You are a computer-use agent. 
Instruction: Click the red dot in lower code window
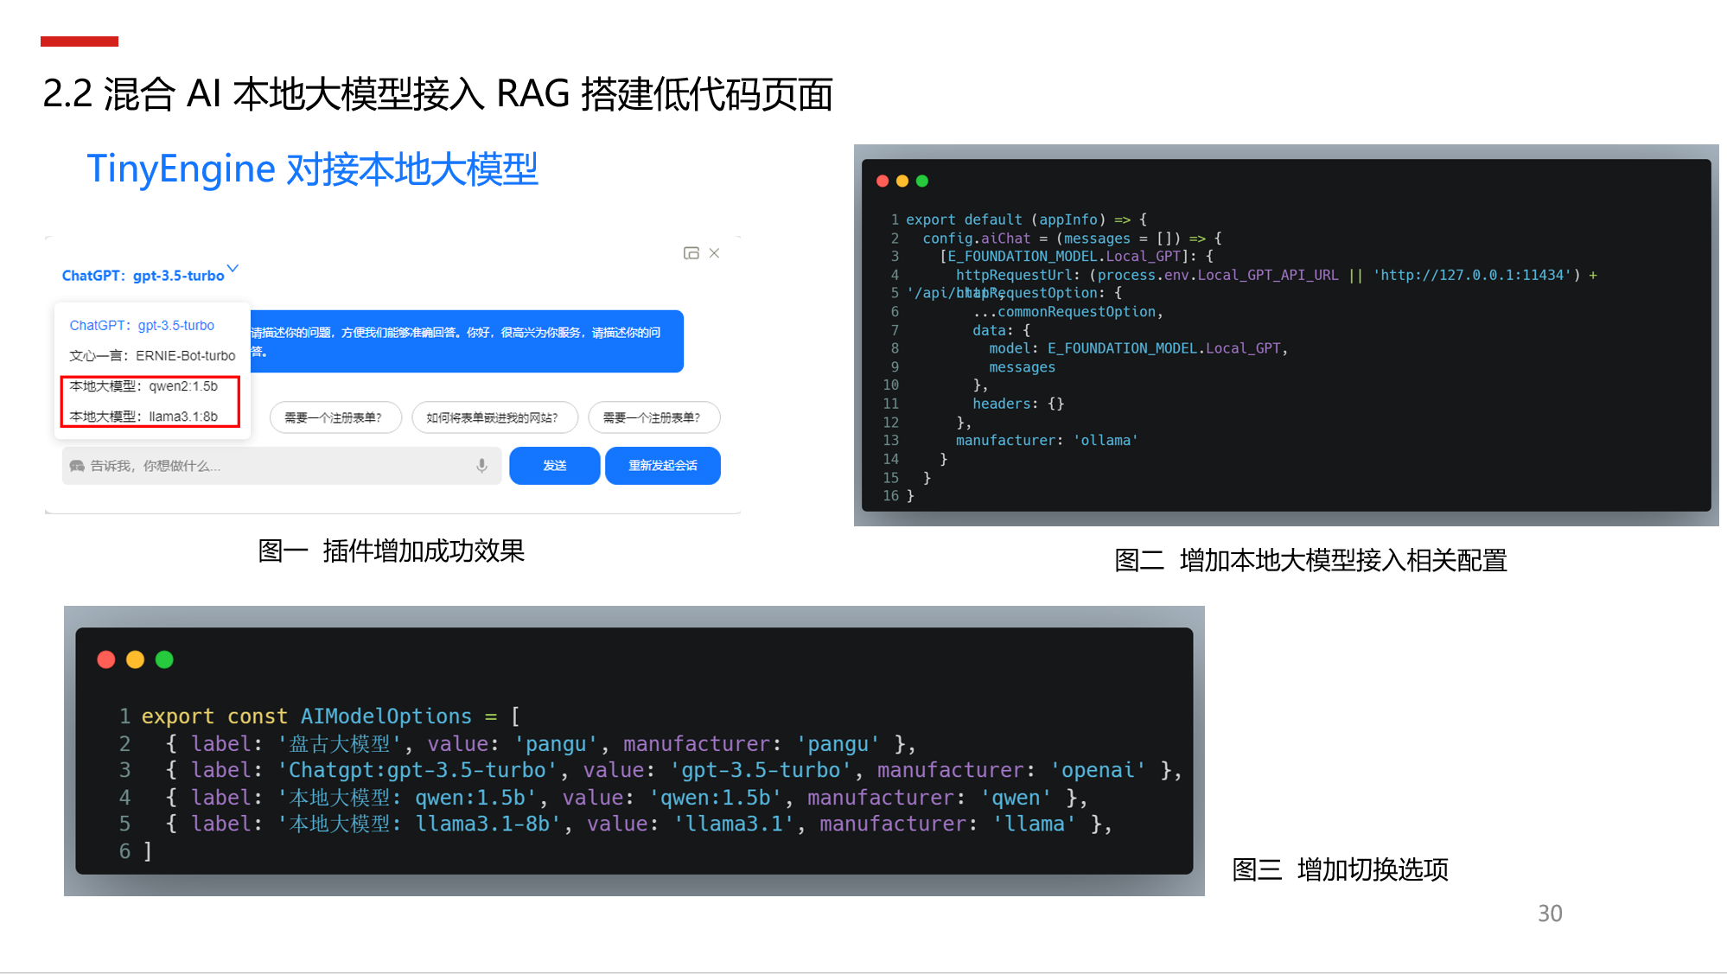click(106, 659)
